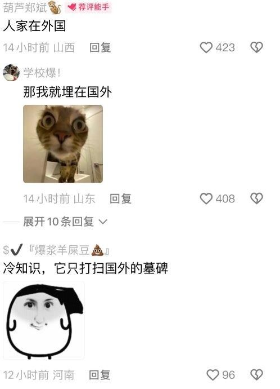Expand 展开10条回复 replies
Screen dimensions: 280x389
[x=65, y=222]
